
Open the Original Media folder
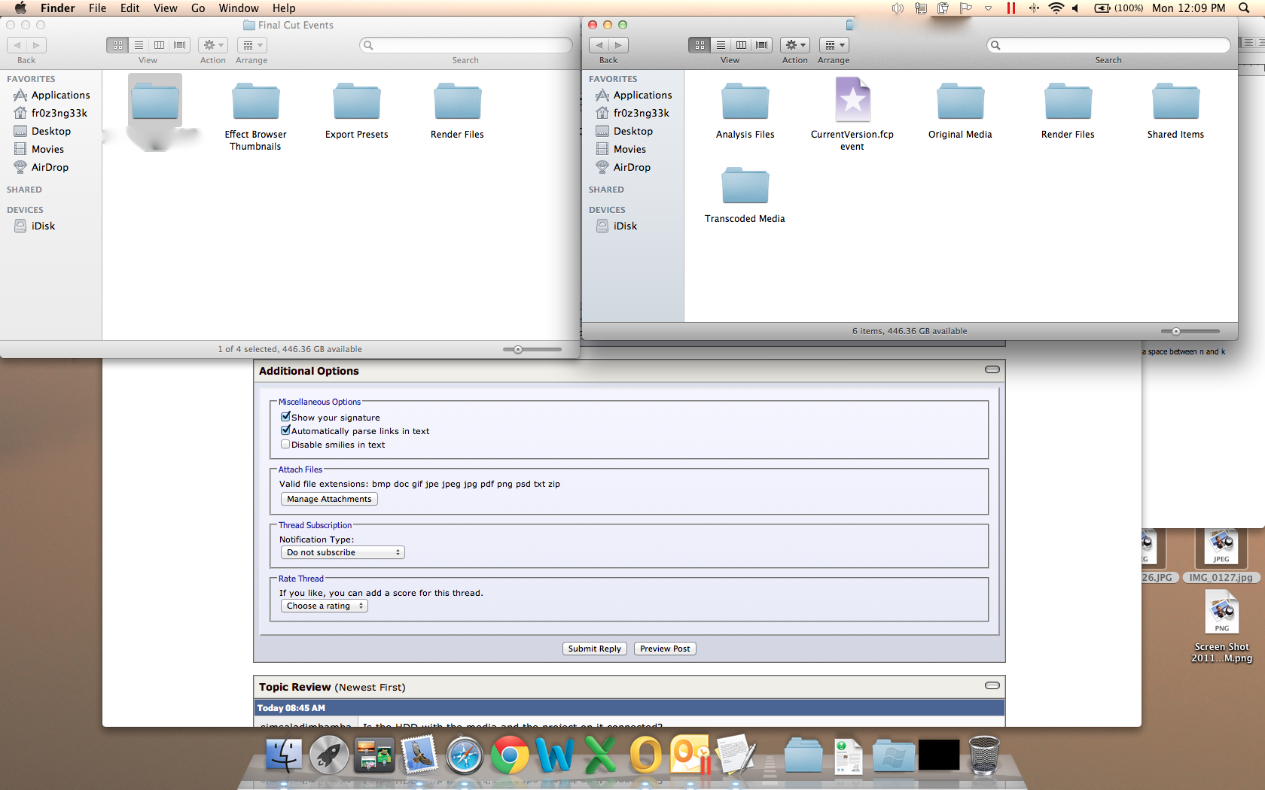pyautogui.click(x=960, y=103)
